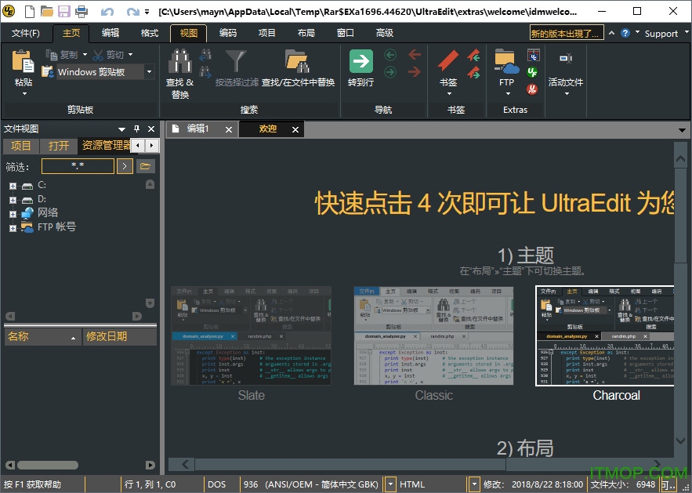Viewport: 692px width, 493px height.
Task: Open the document tab list dropdown arrow
Action: tap(682, 130)
